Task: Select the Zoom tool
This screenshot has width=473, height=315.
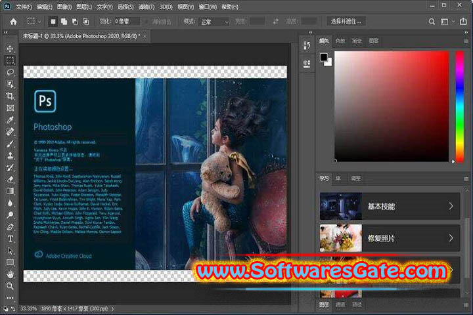Action: click(10, 285)
